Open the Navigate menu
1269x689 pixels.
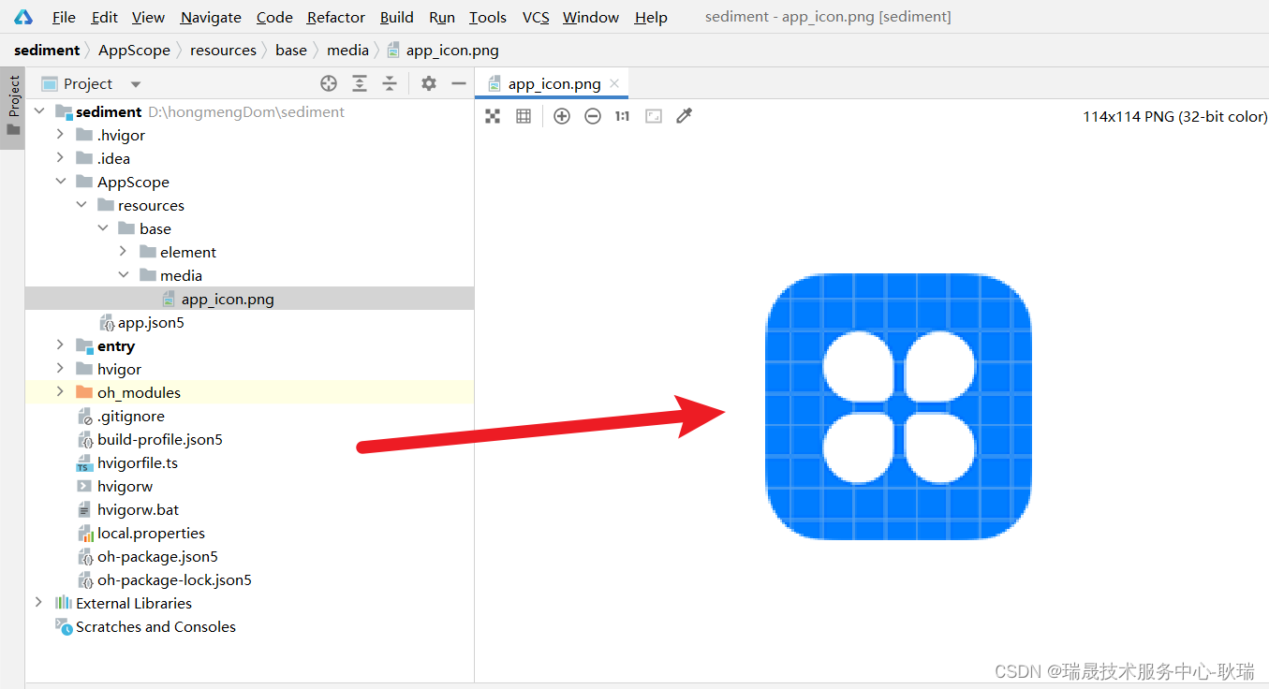(211, 17)
